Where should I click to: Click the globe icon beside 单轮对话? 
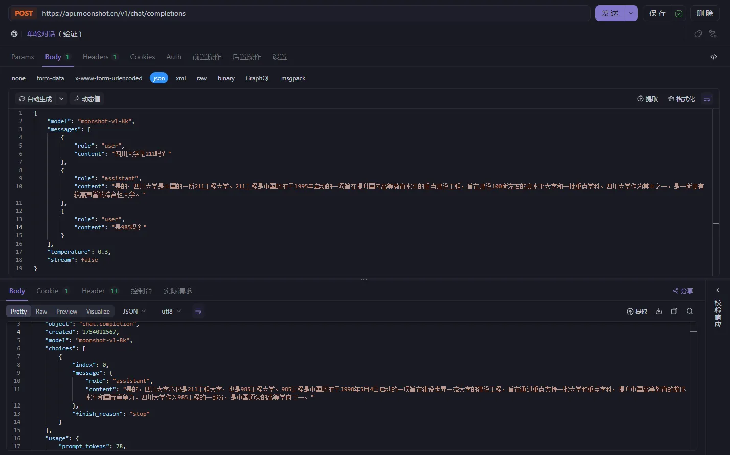(x=14, y=34)
